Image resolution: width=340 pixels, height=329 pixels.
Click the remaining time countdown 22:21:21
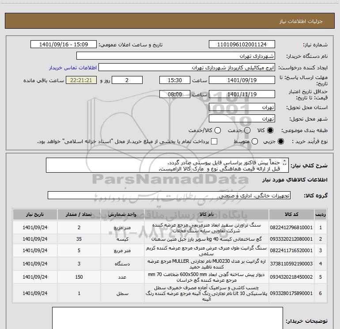[x=81, y=80]
